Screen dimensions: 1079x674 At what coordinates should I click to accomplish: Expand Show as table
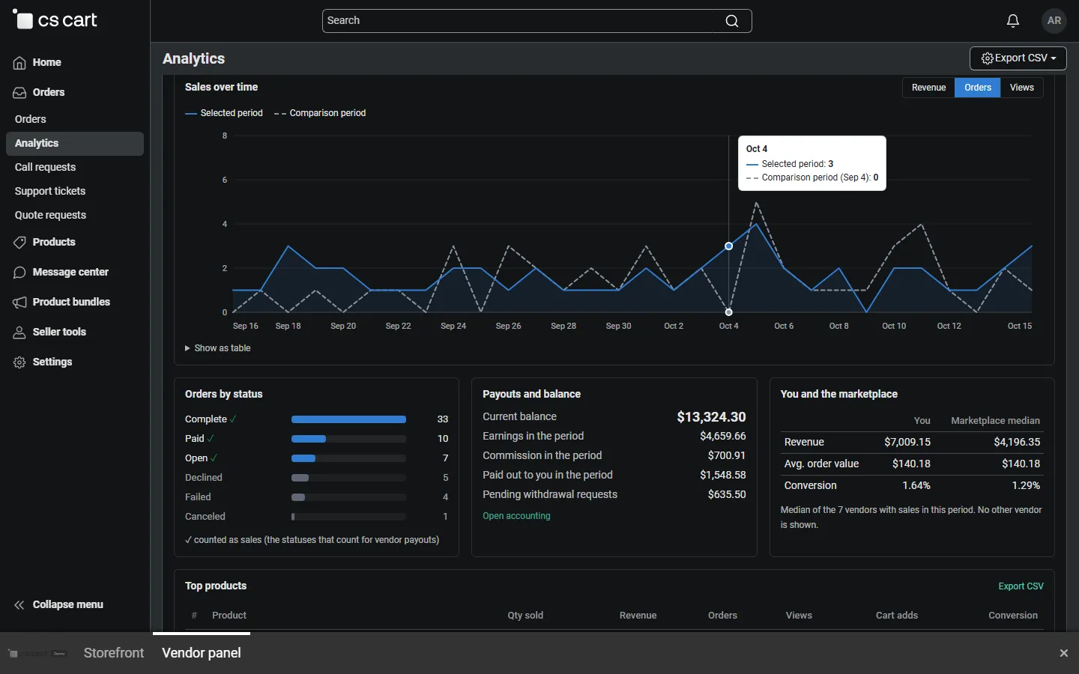click(x=218, y=348)
